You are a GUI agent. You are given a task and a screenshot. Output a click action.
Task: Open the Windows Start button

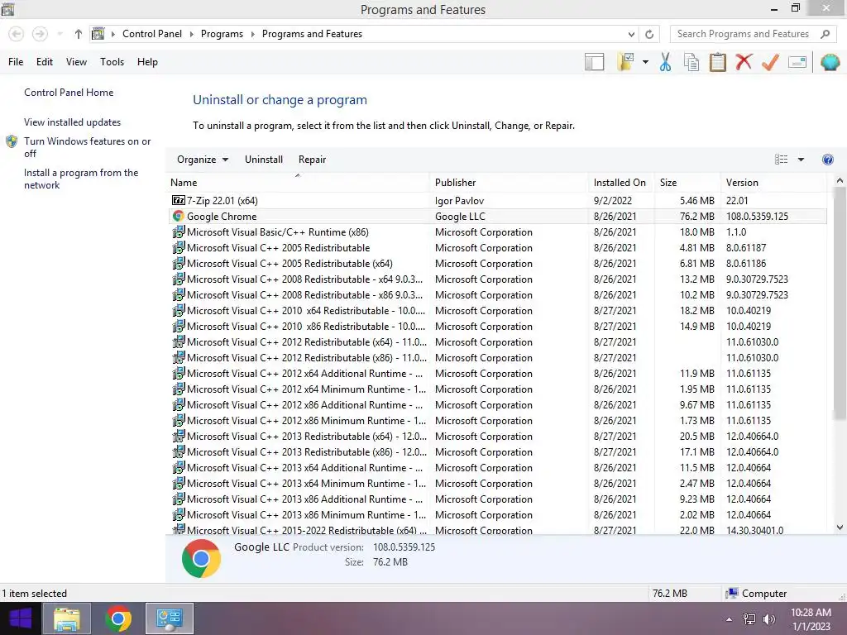[21, 618]
